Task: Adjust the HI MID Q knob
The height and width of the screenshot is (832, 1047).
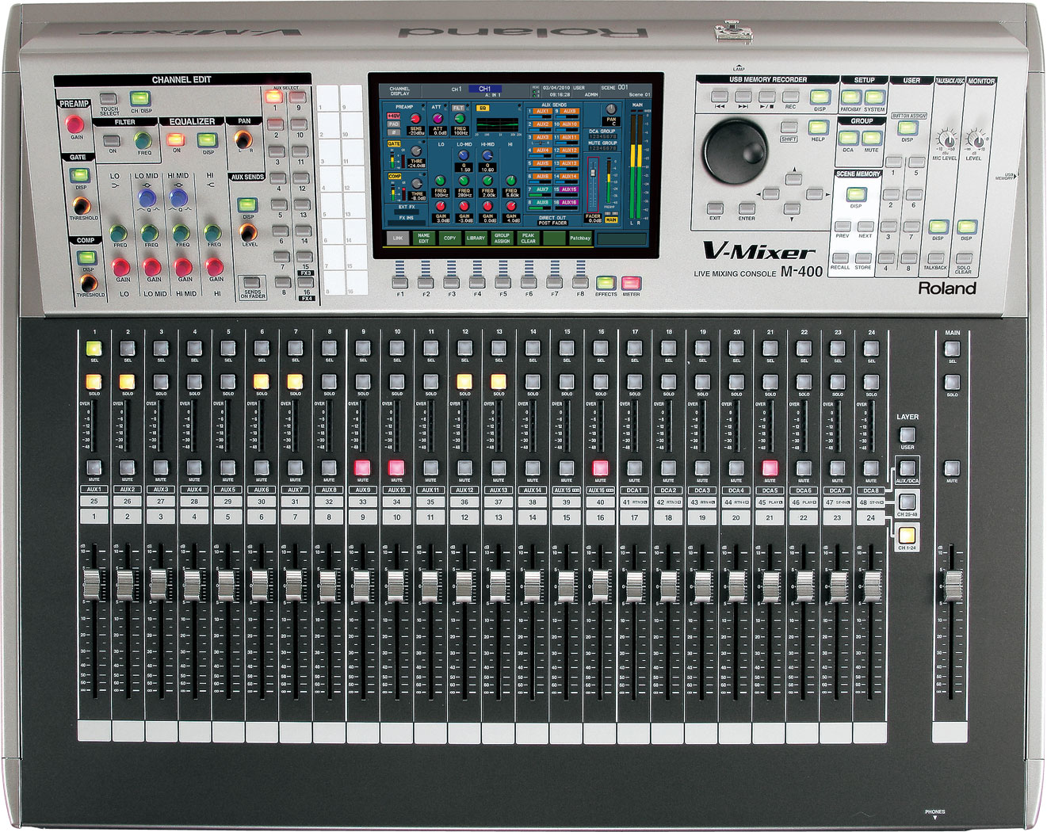Action: point(178,197)
